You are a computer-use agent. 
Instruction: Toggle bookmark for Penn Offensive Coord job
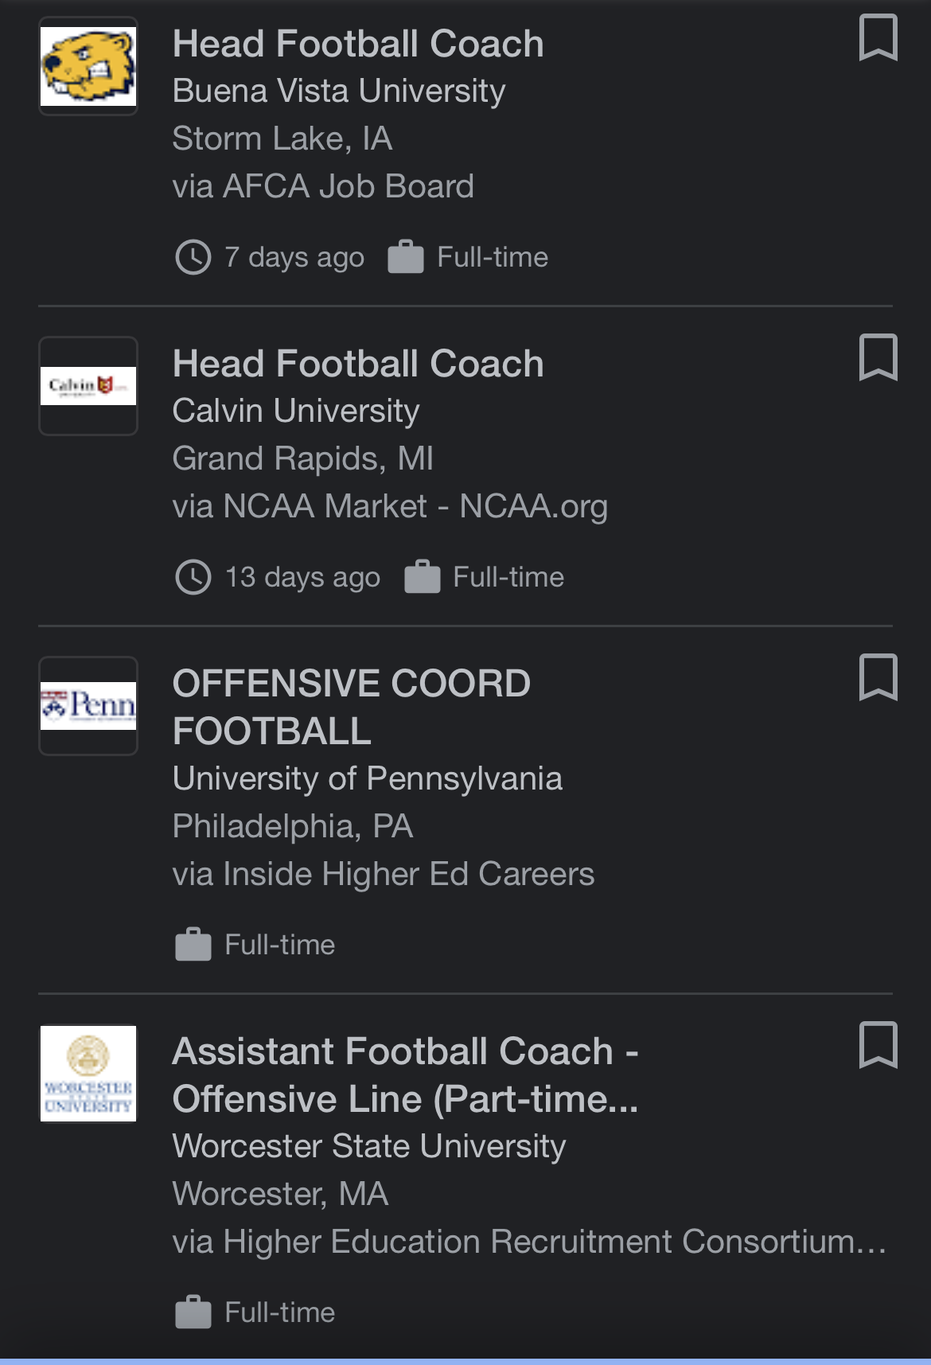click(878, 678)
